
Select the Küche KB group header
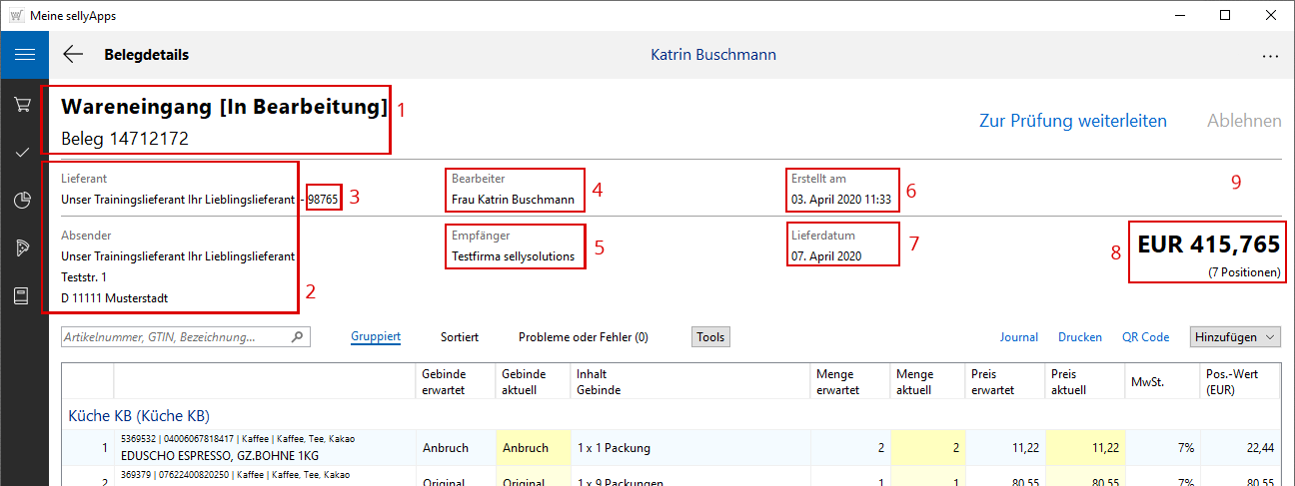138,415
